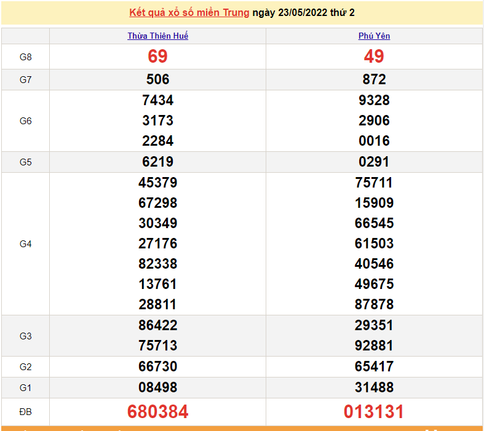Click the G6 number 7434
The height and width of the screenshot is (431, 484).
[157, 100]
